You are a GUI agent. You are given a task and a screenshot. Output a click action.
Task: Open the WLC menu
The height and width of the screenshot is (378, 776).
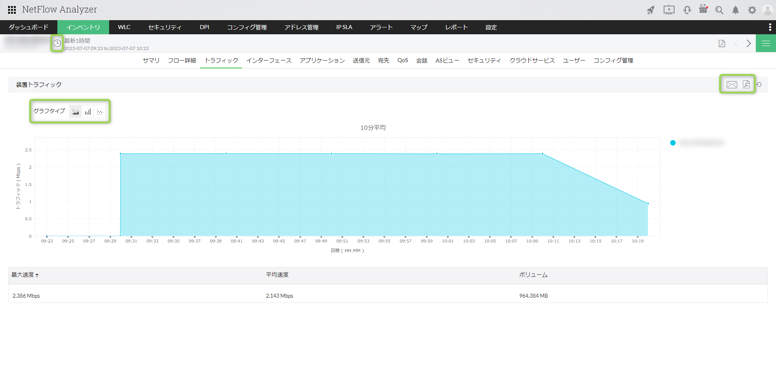pyautogui.click(x=124, y=27)
